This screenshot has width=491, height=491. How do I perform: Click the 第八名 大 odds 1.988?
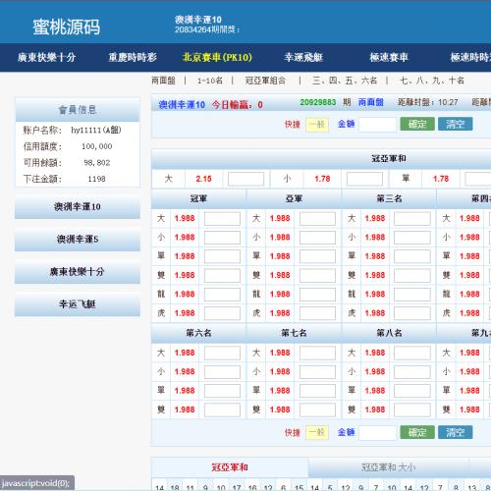point(375,353)
